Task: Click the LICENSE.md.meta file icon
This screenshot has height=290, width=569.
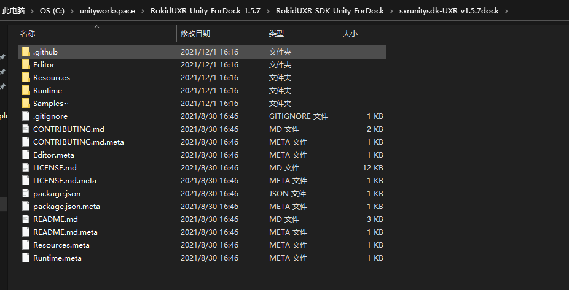Action: 25,180
